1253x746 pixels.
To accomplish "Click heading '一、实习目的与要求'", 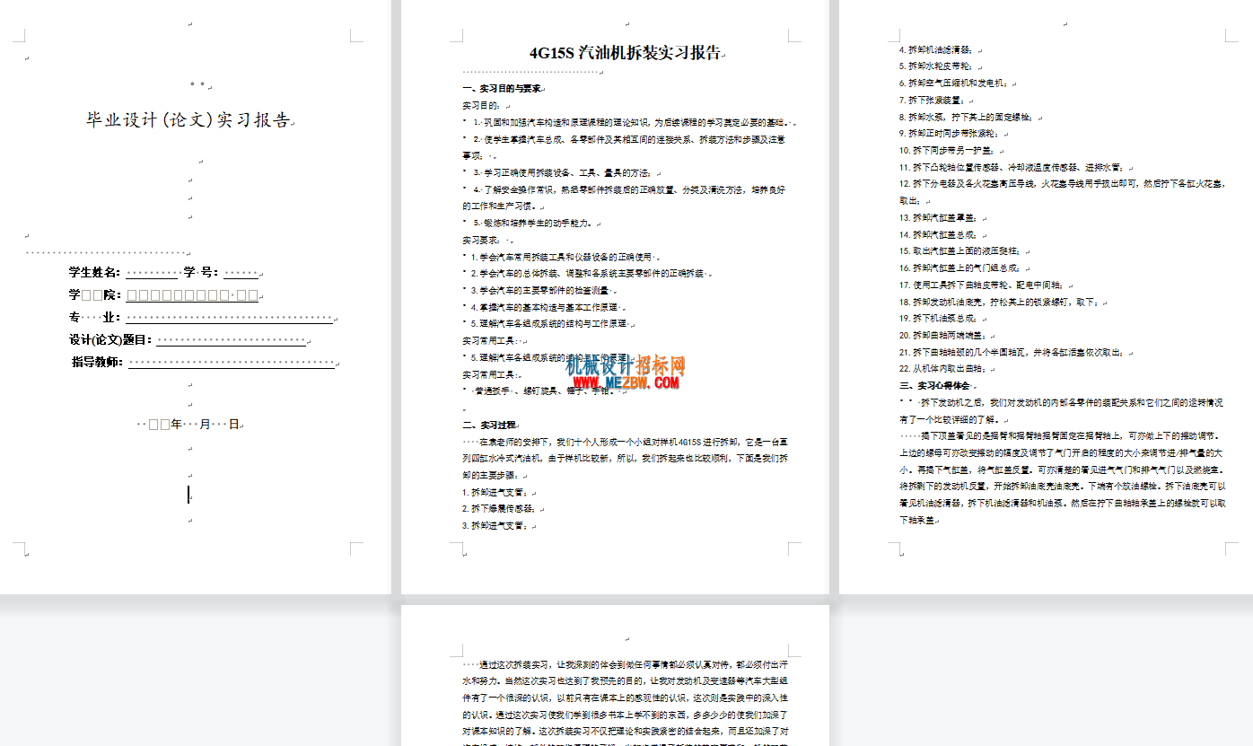I will tap(501, 89).
